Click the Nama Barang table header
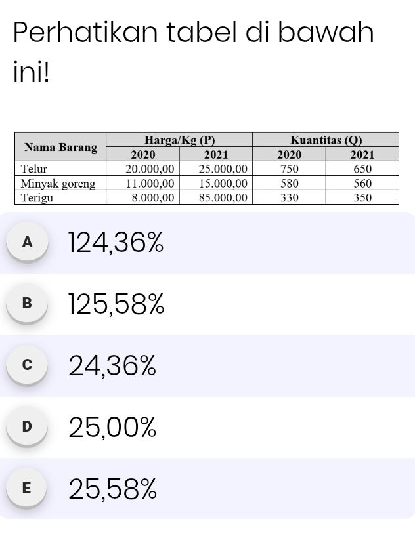This screenshot has width=415, height=536. click(60, 147)
